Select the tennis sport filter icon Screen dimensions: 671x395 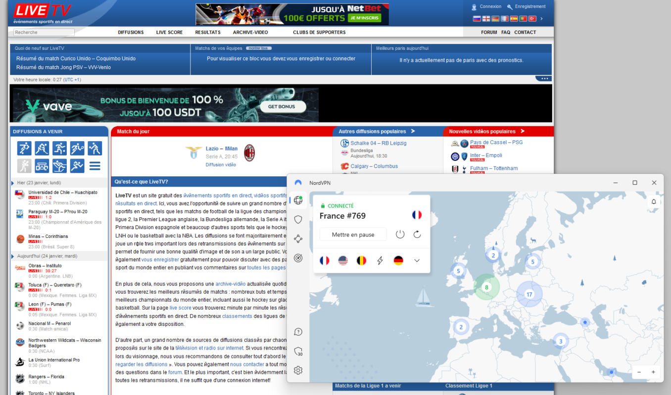77,148
